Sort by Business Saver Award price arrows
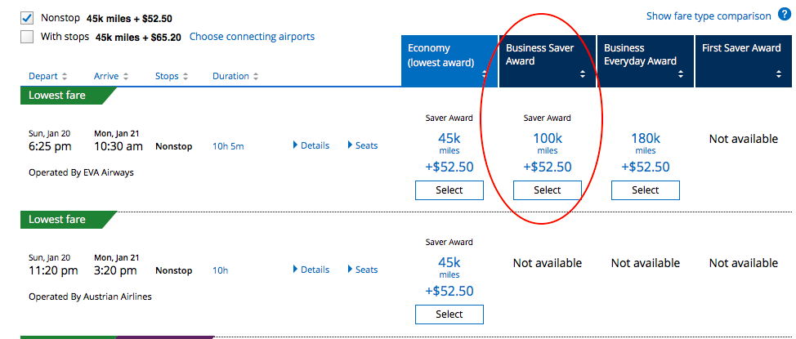Screen dimensions: 796x339 tap(583, 74)
